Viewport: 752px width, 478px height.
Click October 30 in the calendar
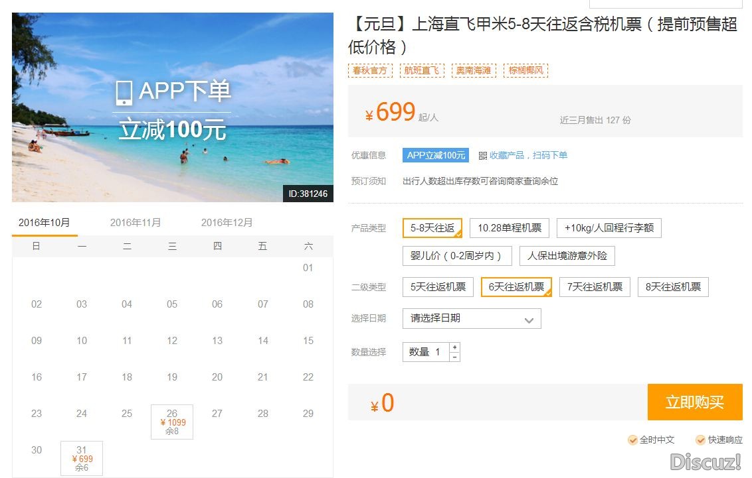[37, 449]
